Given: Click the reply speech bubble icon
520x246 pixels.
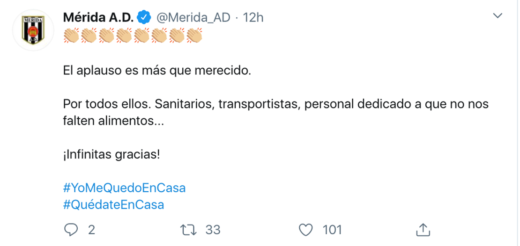Looking at the screenshot, I should pos(71,230).
